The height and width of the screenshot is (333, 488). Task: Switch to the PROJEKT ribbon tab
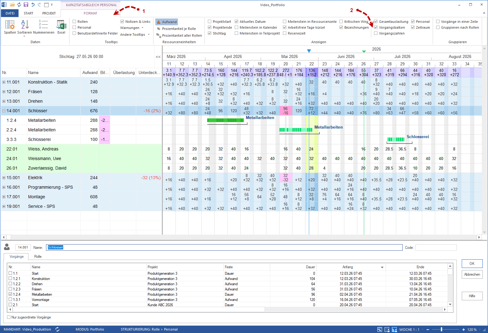click(x=49, y=13)
